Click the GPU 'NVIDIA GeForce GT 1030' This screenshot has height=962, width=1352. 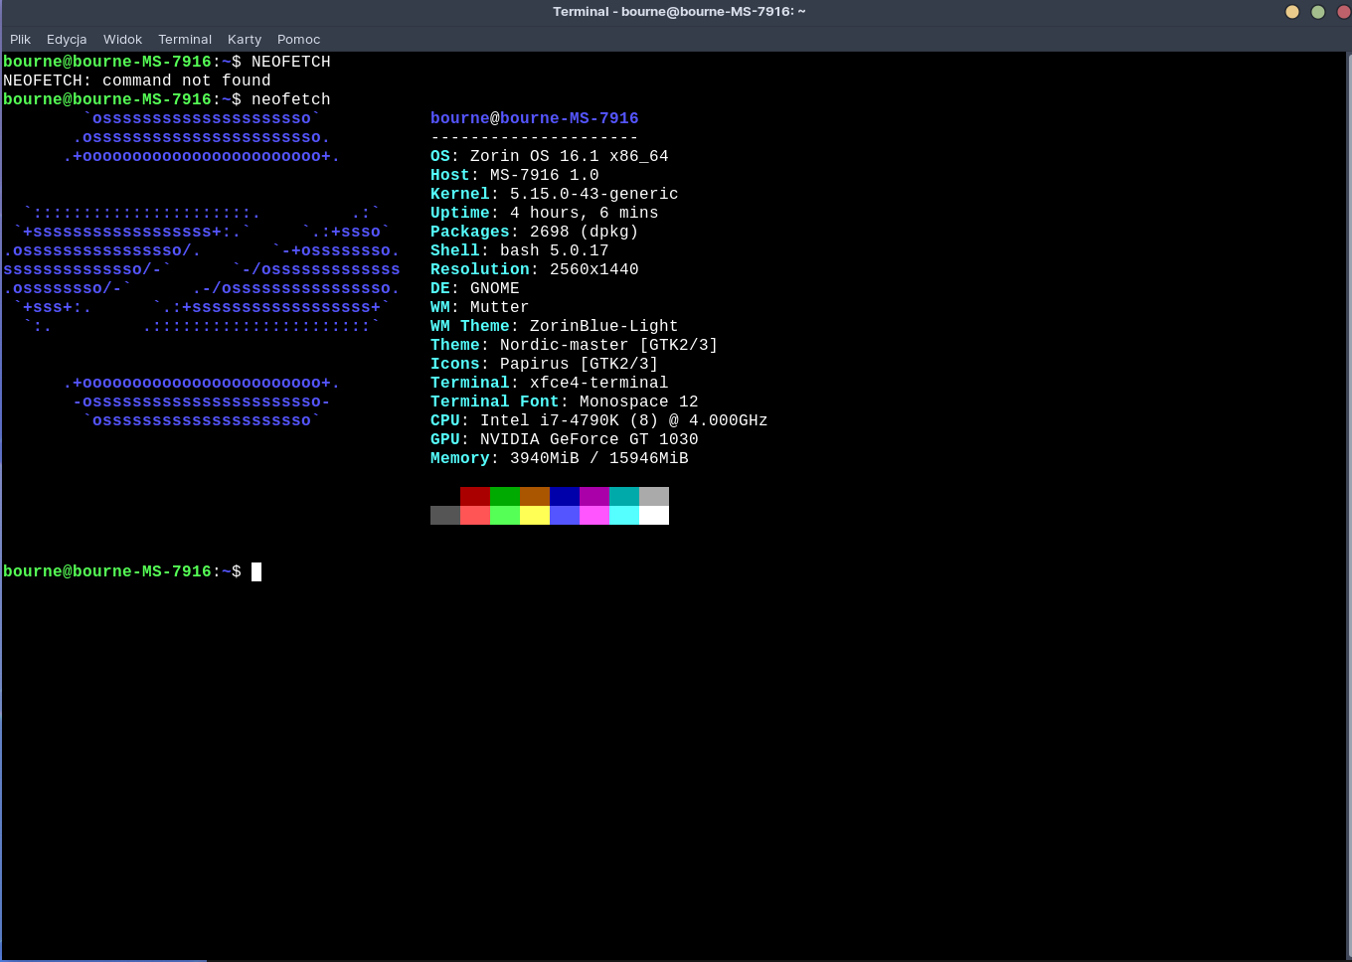coord(590,439)
